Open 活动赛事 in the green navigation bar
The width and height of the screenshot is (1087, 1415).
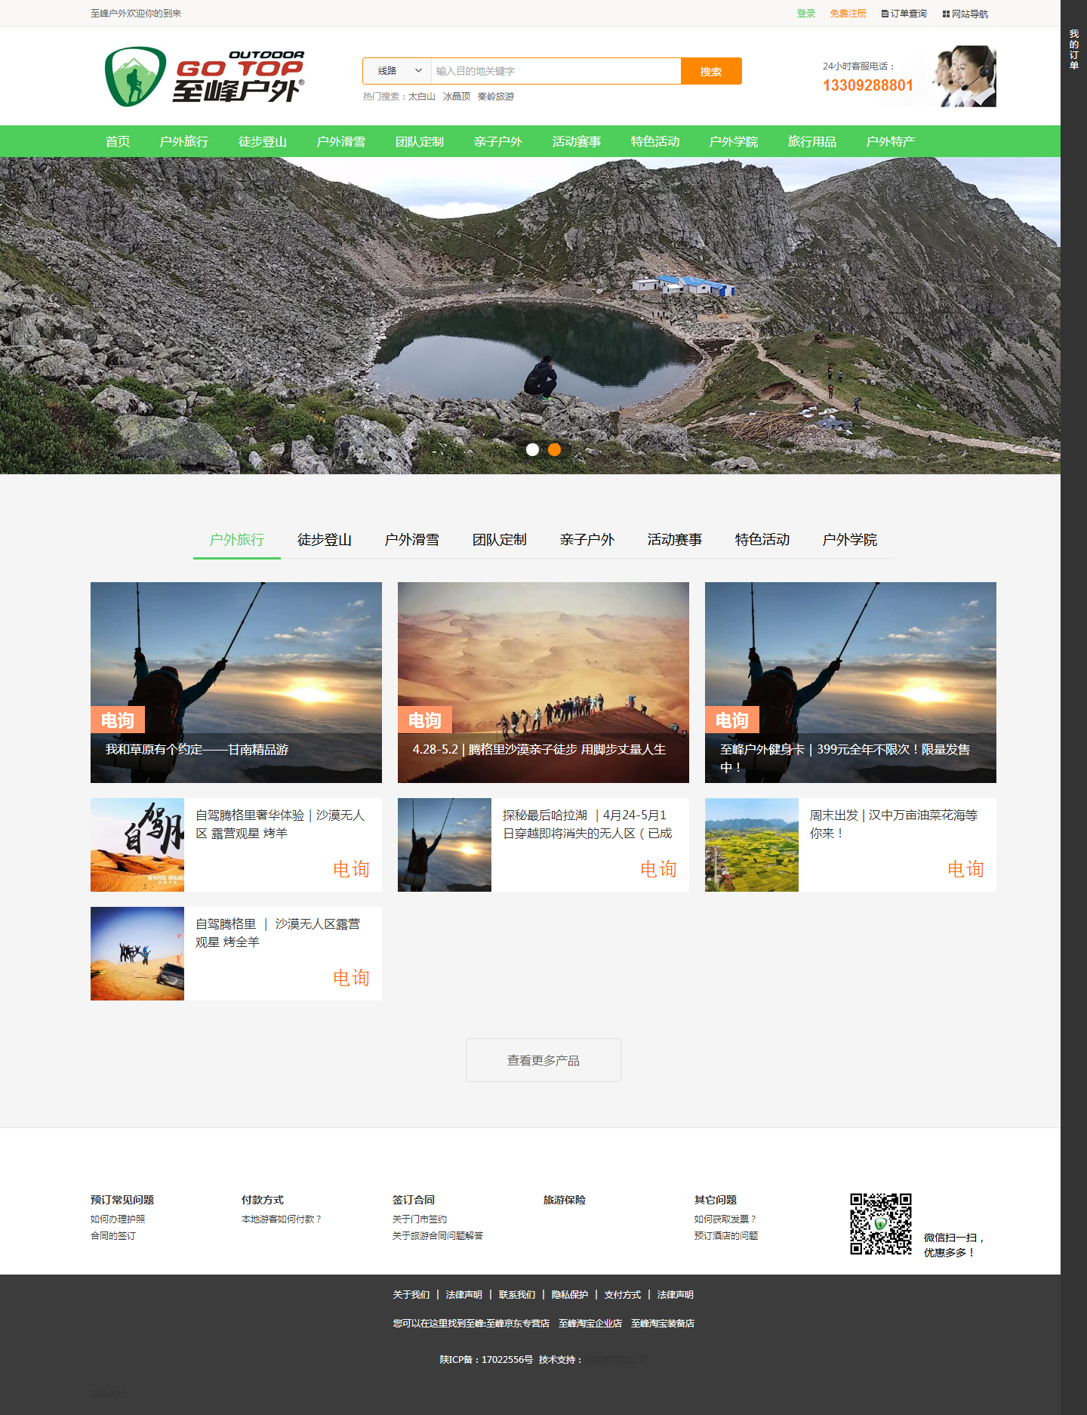(x=577, y=141)
